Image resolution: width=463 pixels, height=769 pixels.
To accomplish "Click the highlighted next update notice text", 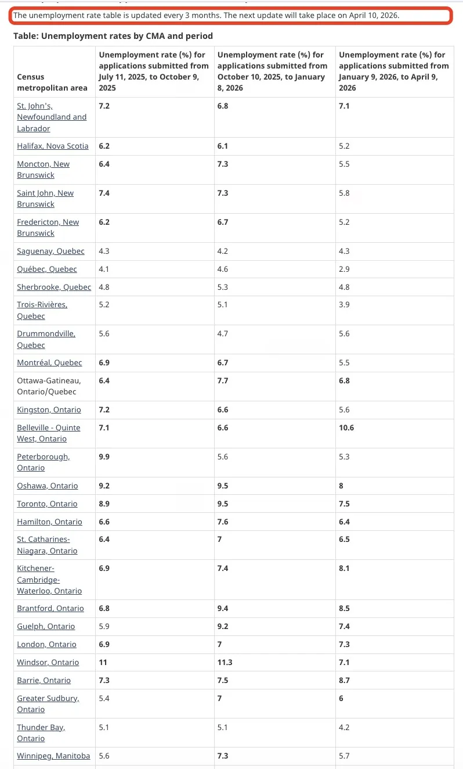I will [207, 15].
